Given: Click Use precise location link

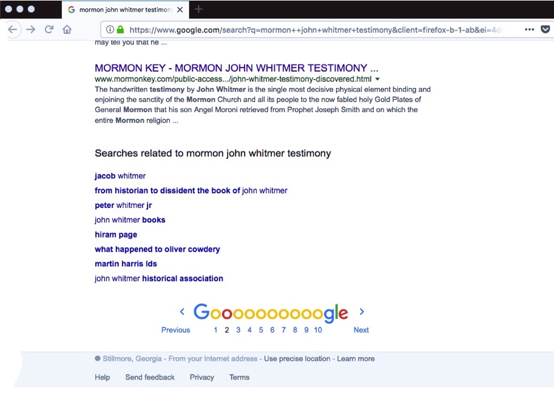Looking at the screenshot, I should click(297, 358).
